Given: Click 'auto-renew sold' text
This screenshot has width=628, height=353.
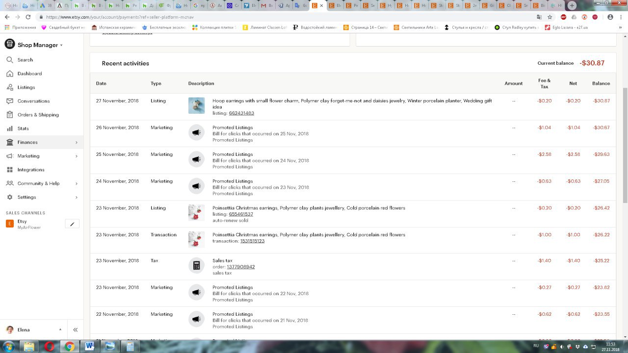Looking at the screenshot, I should [x=230, y=221].
